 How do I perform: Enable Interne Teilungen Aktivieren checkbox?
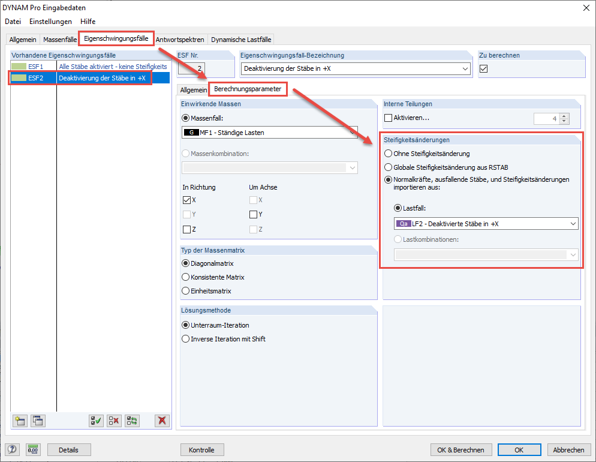tap(388, 118)
